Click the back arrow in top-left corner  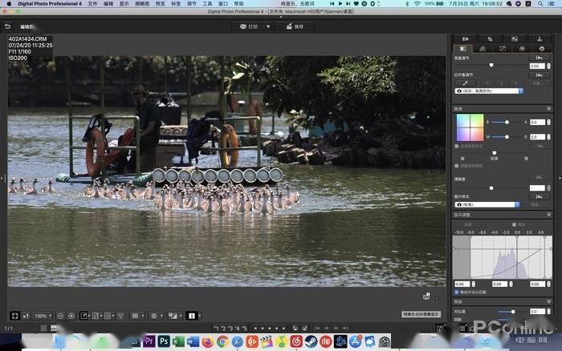[8, 26]
